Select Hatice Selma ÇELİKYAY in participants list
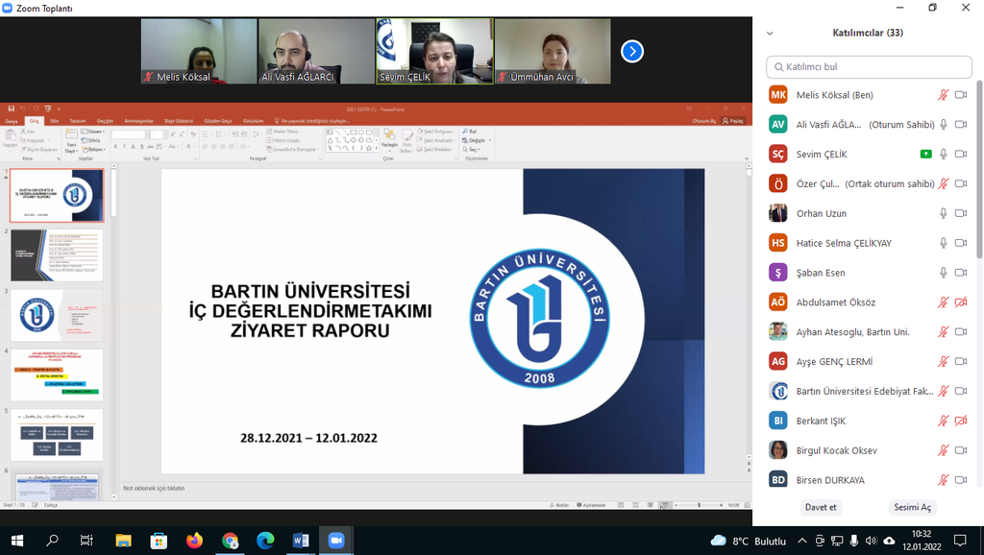984x555 pixels. coord(846,243)
